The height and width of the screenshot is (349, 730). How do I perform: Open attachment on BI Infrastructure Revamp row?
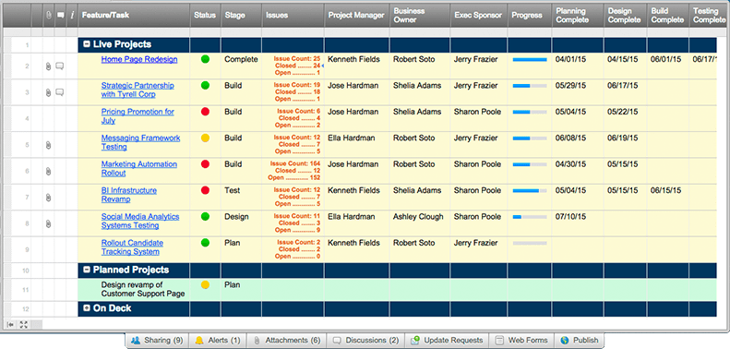coord(48,198)
